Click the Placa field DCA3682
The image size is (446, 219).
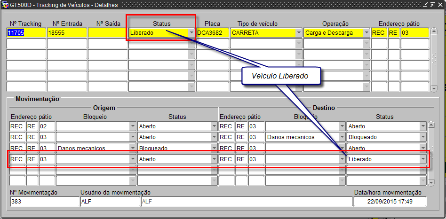[x=213, y=33]
